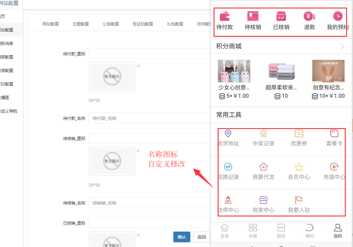The height and width of the screenshot is (247, 353).
Task: Click the 积分商城 section title
Action: coord(229,46)
